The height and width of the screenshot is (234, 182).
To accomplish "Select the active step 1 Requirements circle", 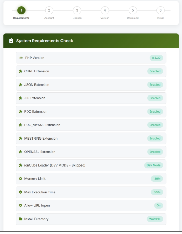I will click(x=21, y=10).
